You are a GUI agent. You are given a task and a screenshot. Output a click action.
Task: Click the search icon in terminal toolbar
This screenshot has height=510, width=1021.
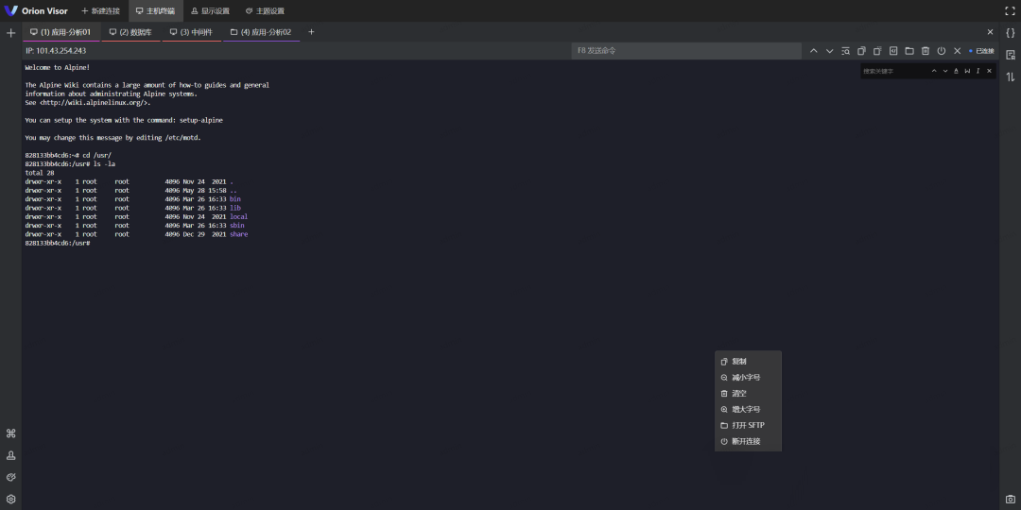[845, 51]
